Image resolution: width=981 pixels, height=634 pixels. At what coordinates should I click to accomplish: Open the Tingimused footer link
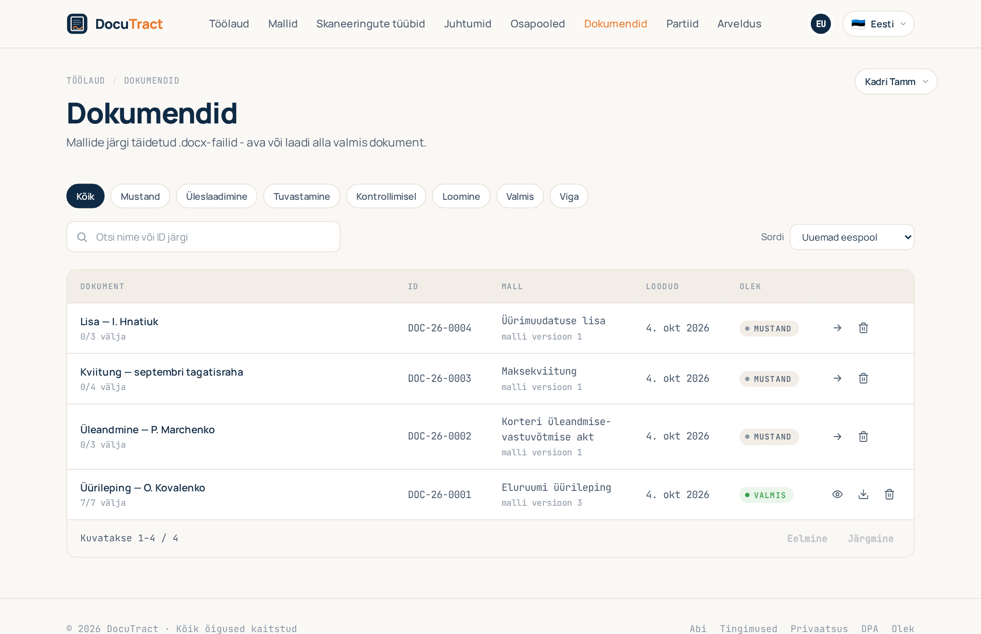click(748, 629)
